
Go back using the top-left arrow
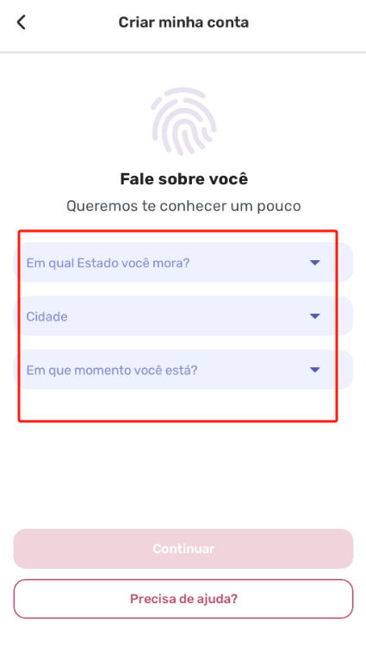[x=21, y=22]
